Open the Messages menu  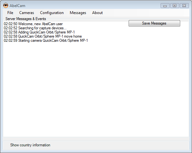coord(78,13)
